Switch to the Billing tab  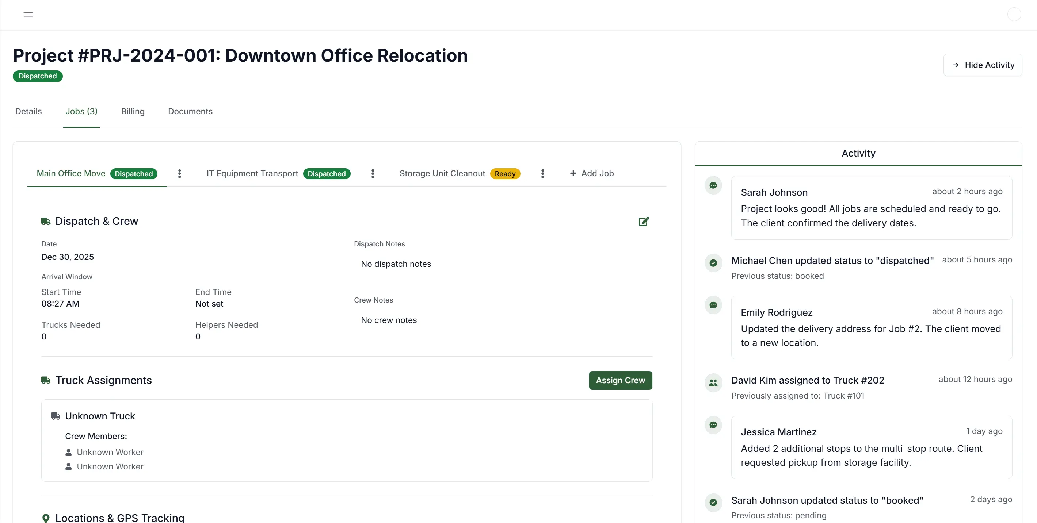[133, 111]
